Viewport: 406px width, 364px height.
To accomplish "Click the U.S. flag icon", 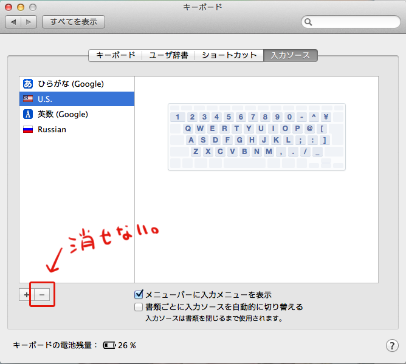I will tap(28, 99).
